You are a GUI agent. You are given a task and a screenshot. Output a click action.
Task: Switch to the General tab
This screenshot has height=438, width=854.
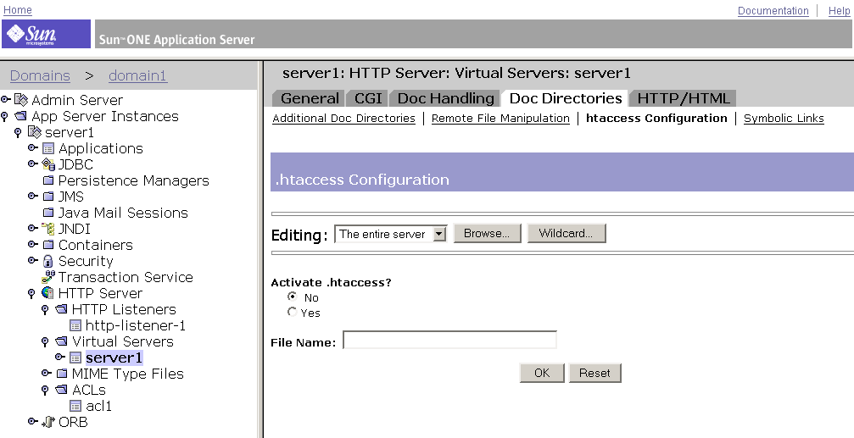[309, 98]
